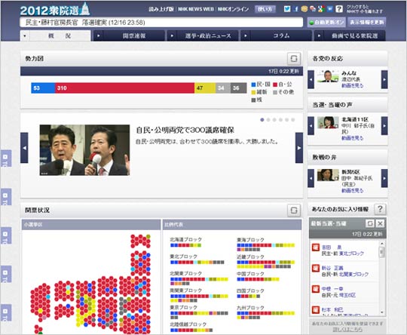Toggle 自動更新オン auto-refresh
407x335 pixels.
click(327, 23)
